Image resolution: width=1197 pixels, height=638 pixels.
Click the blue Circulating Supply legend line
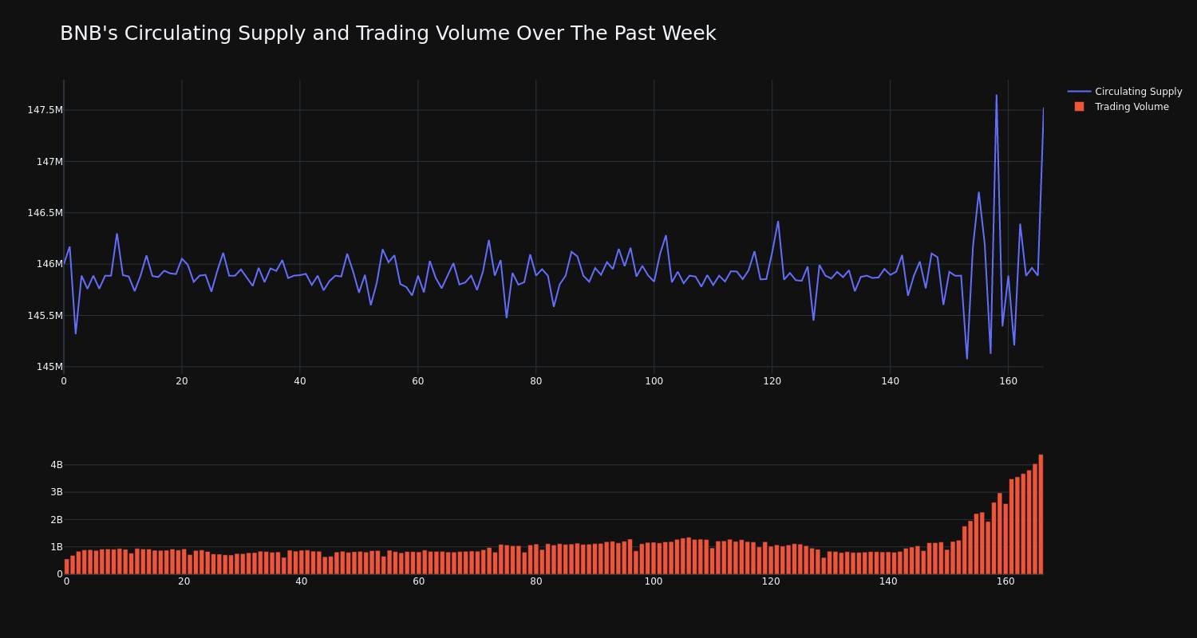coord(1079,92)
